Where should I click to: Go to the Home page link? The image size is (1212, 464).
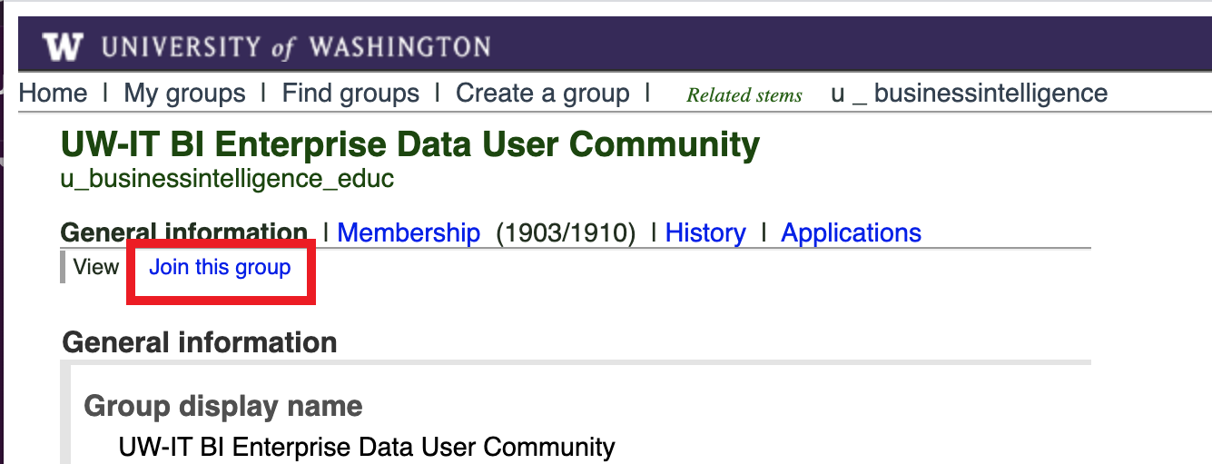(54, 94)
